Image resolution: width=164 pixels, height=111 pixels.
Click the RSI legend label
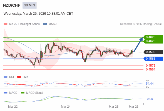tap(11, 77)
